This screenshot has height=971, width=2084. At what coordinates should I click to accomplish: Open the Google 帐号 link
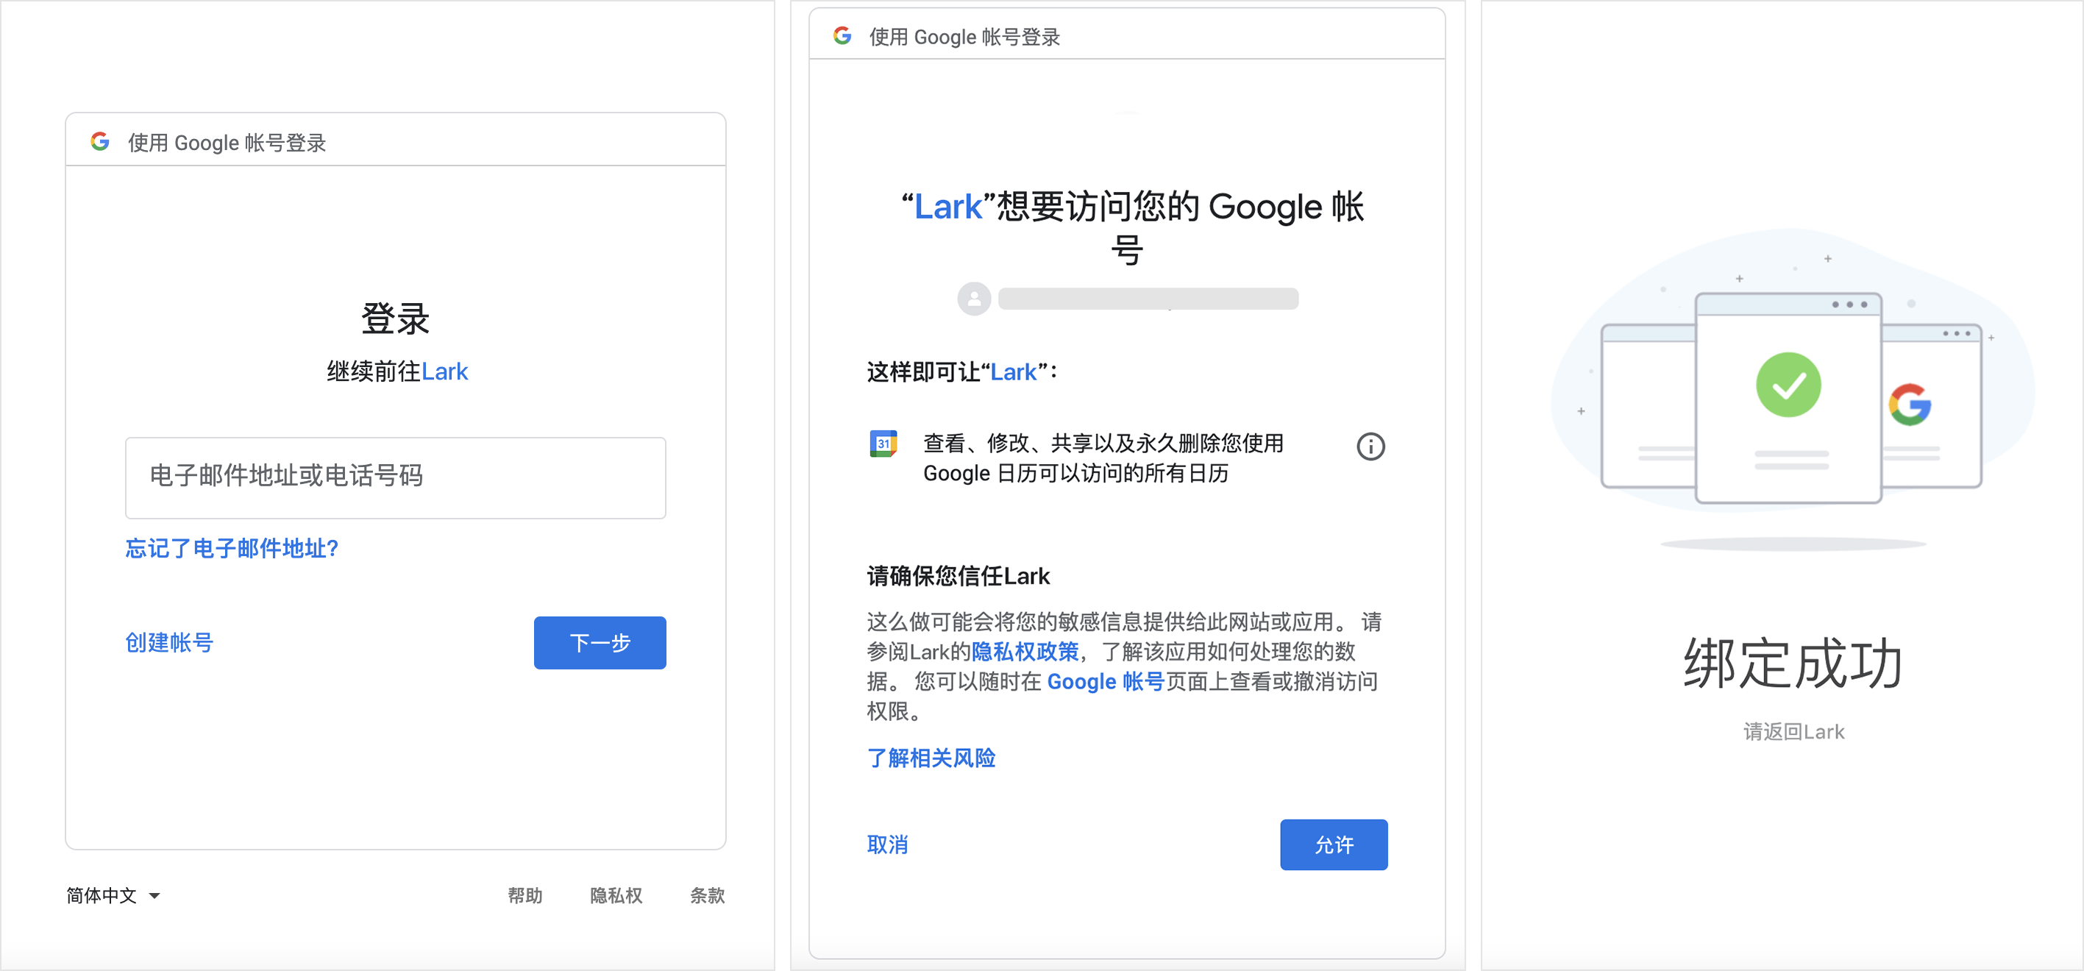pyautogui.click(x=1105, y=681)
